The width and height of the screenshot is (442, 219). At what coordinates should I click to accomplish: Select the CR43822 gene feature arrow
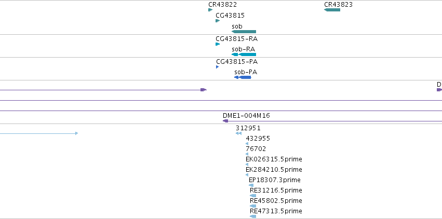pos(210,10)
